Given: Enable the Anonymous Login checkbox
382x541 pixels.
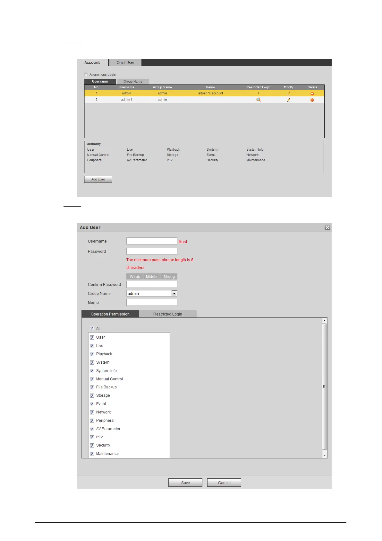Looking at the screenshot, I should point(86,75).
